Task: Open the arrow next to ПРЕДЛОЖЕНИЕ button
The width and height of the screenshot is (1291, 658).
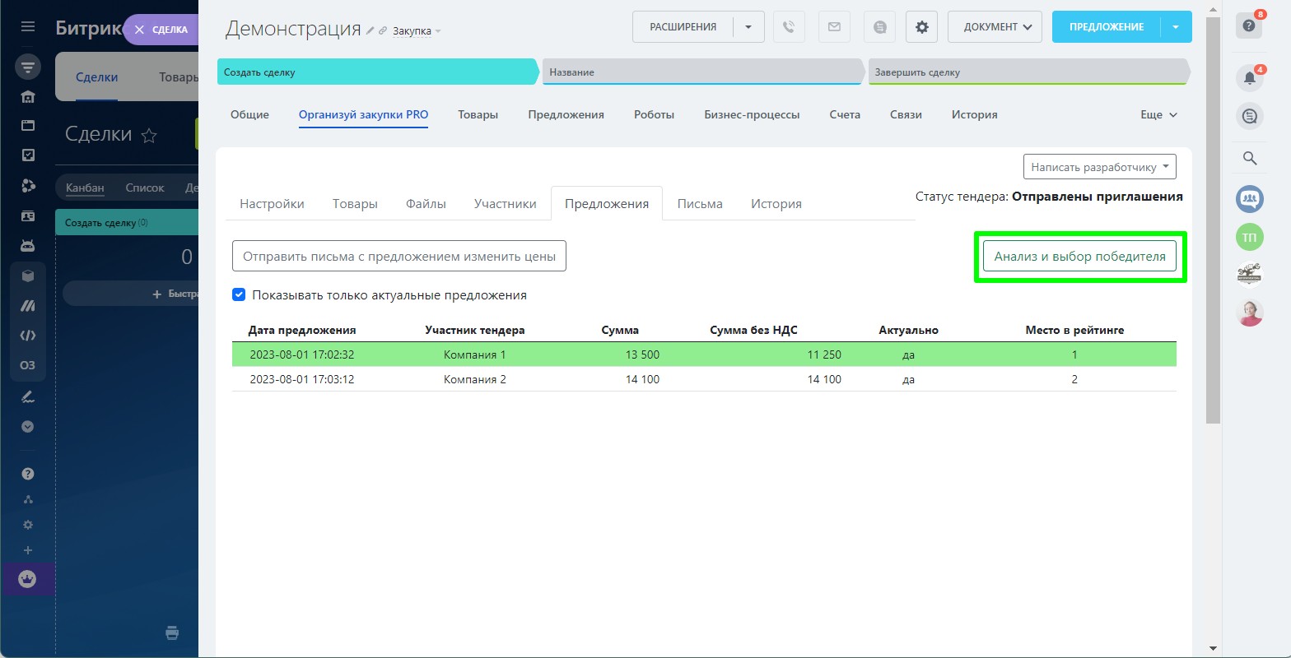Action: (x=1176, y=27)
